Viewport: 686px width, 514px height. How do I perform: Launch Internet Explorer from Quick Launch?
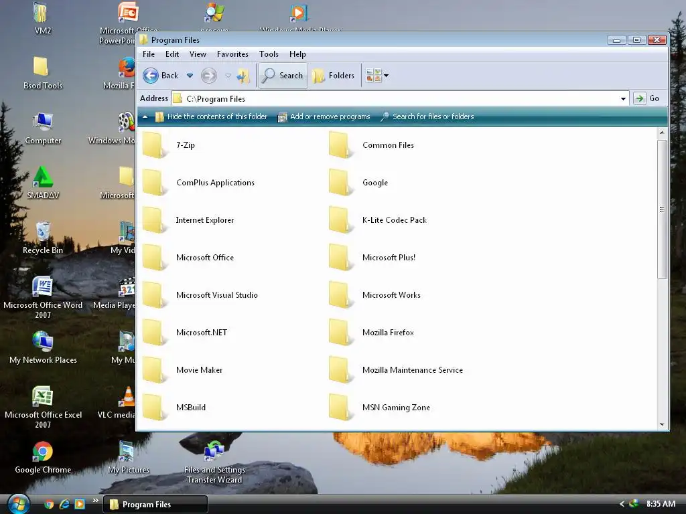point(64,504)
